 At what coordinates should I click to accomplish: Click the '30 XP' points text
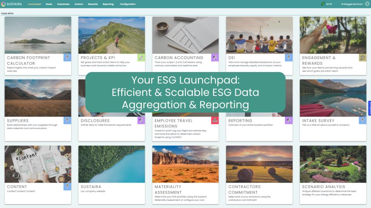click(329, 4)
